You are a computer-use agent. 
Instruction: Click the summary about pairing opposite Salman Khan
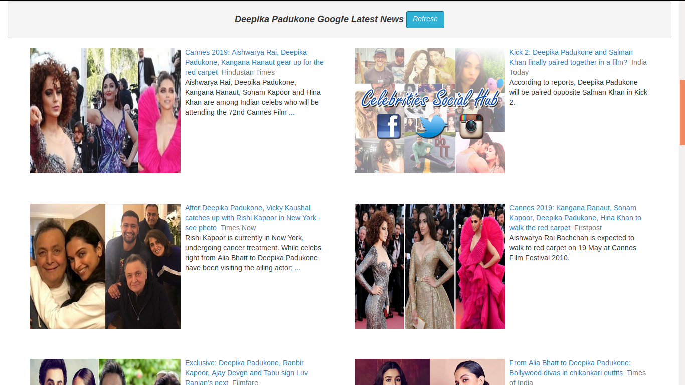(x=578, y=92)
